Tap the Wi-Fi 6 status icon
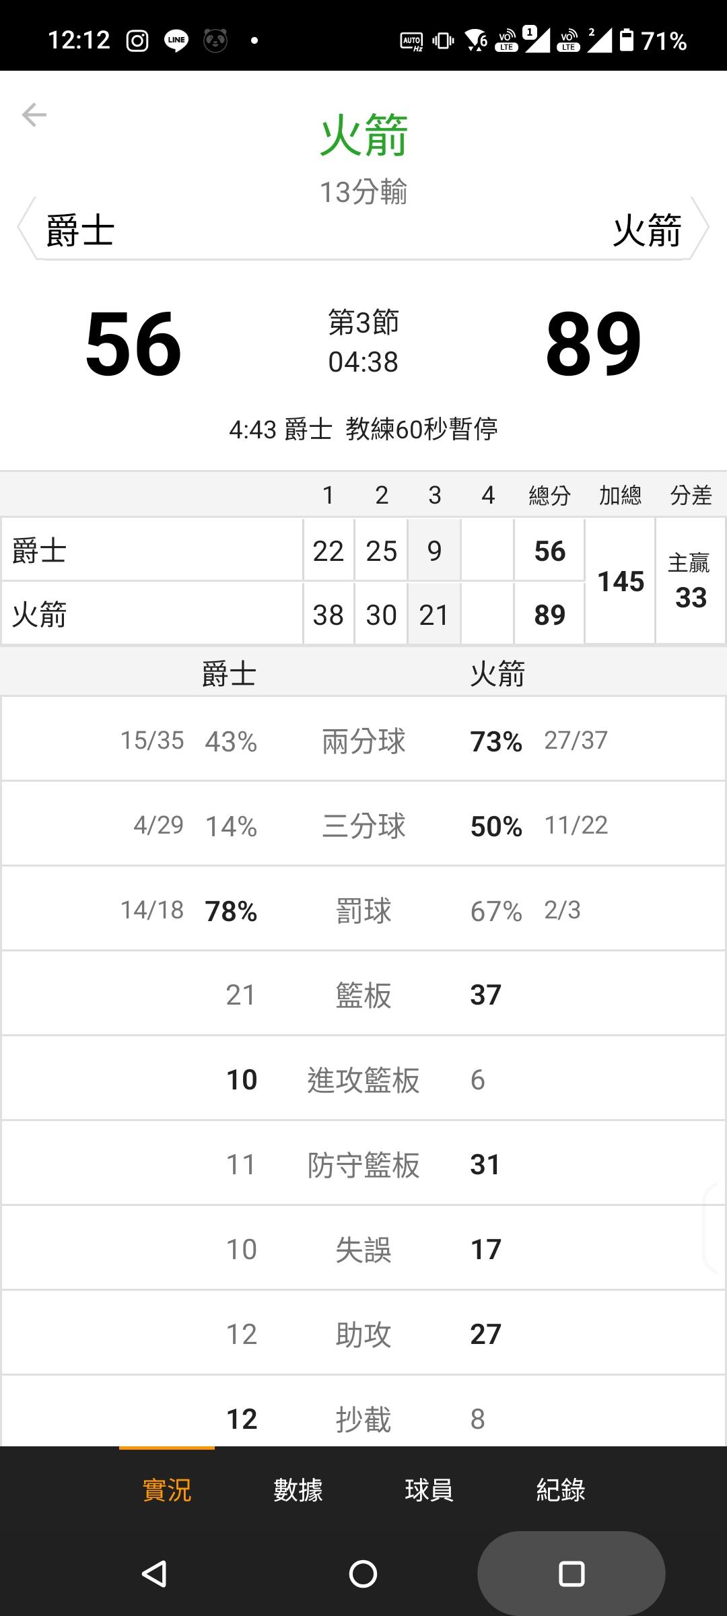 (477, 41)
